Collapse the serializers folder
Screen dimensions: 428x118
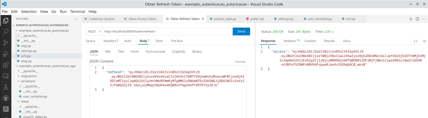(28, 81)
